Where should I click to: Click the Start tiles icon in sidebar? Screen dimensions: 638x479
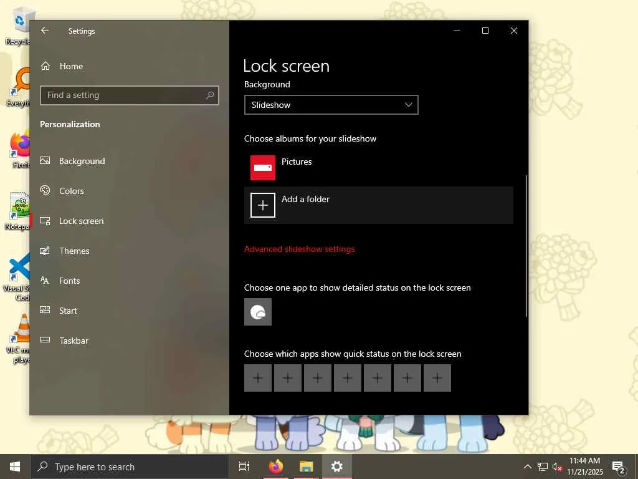click(x=45, y=310)
